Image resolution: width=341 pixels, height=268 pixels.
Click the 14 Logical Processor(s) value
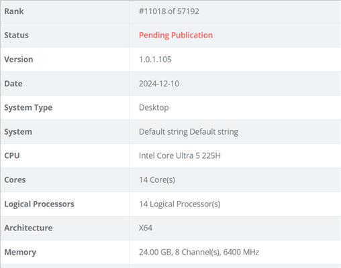click(179, 204)
